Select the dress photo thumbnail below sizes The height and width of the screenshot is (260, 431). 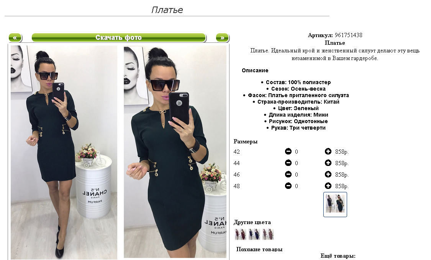(x=335, y=205)
